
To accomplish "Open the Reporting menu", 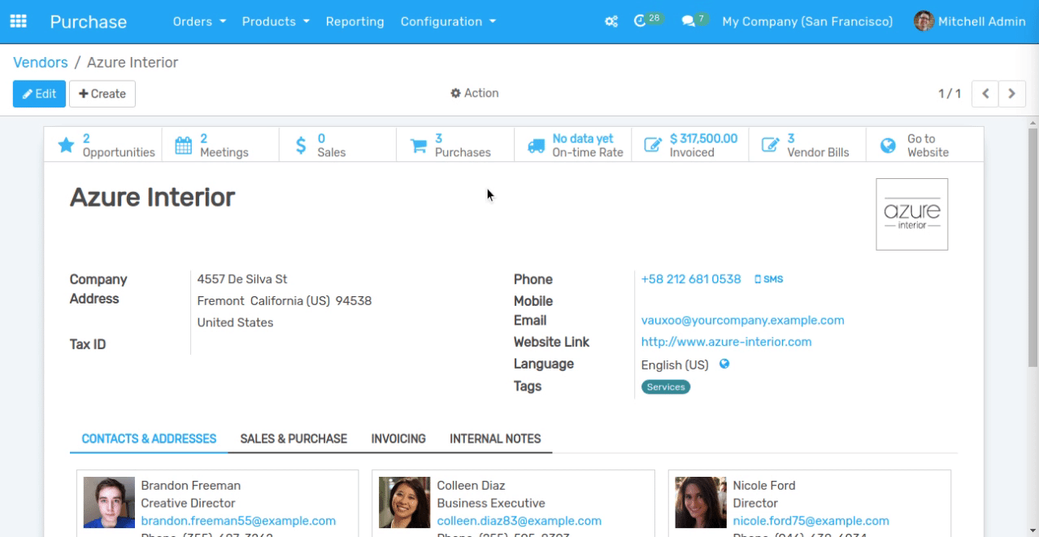I will coord(354,22).
